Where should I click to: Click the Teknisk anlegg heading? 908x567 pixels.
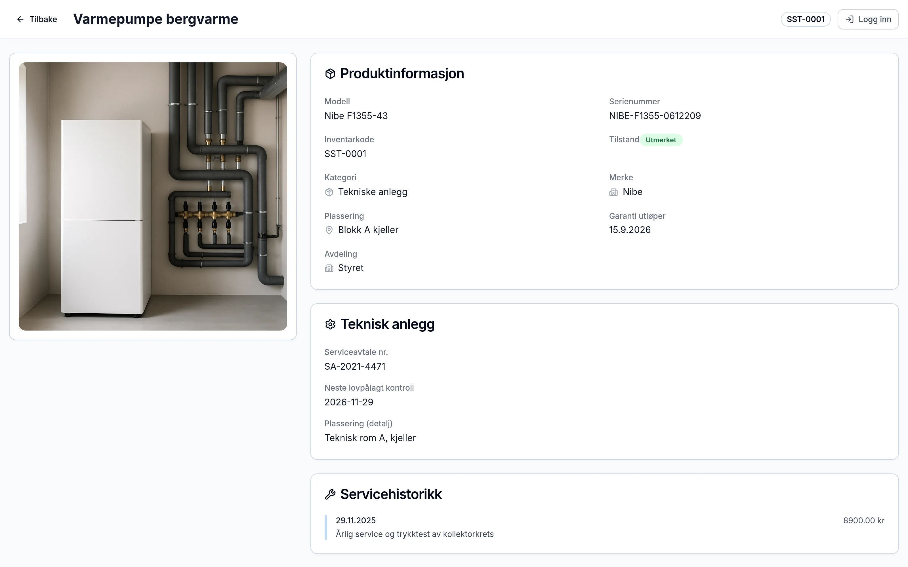click(387, 324)
